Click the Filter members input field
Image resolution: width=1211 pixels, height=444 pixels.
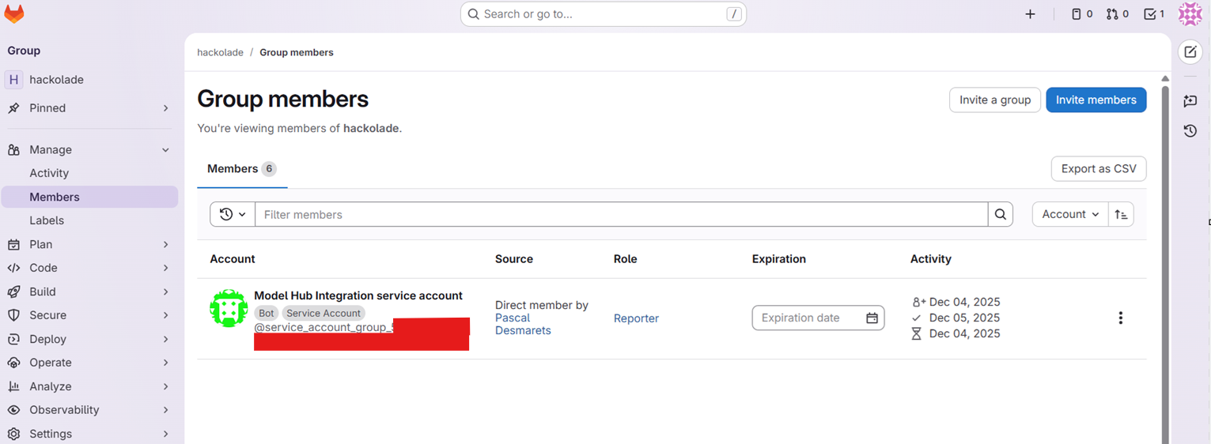coord(622,214)
